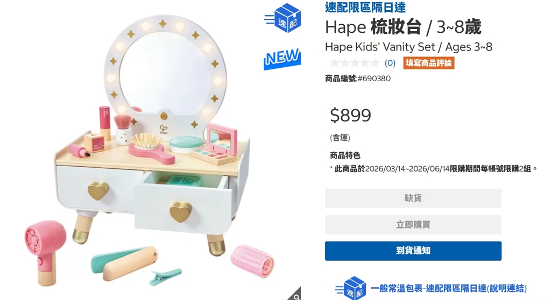Click the blue NEW badge

tap(282, 59)
